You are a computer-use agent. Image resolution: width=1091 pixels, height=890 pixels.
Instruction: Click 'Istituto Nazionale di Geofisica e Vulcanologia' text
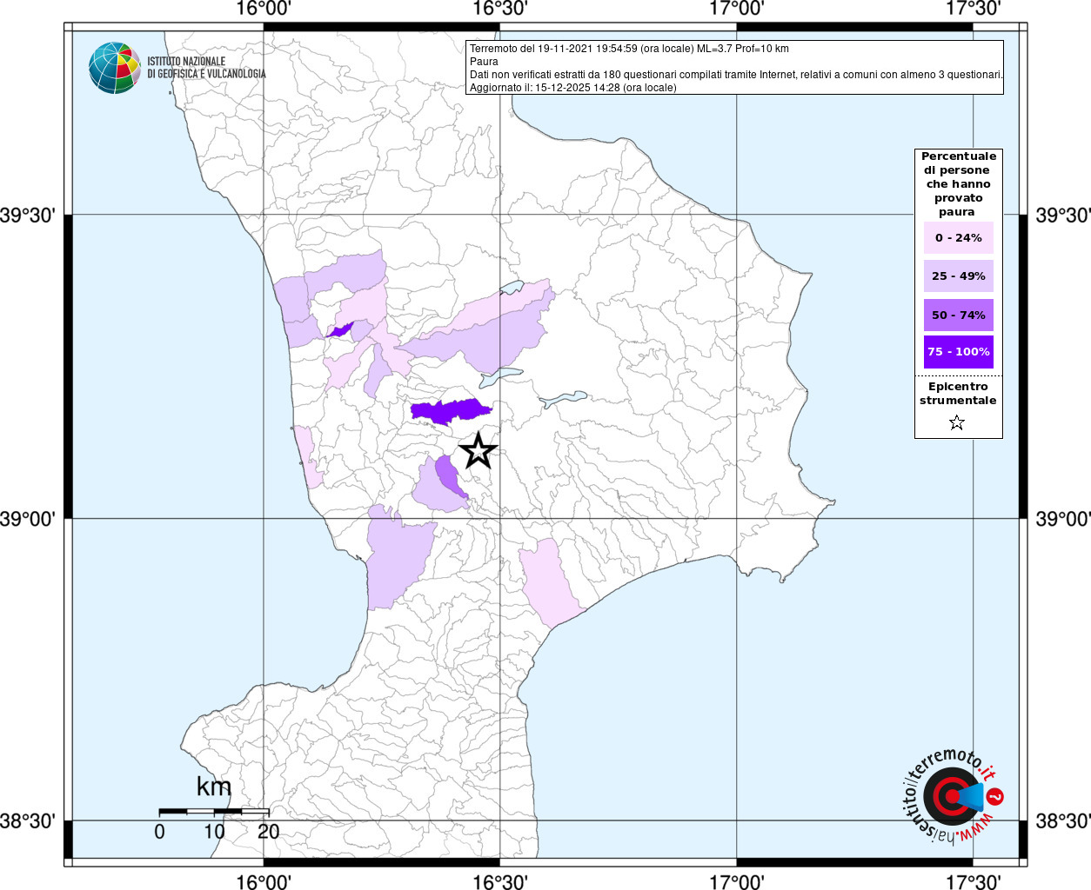pyautogui.click(x=206, y=68)
